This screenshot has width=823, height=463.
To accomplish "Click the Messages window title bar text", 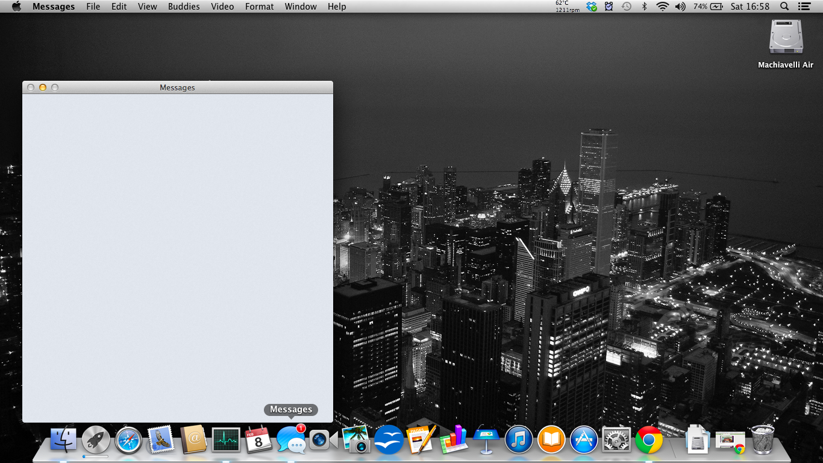I will coord(177,87).
